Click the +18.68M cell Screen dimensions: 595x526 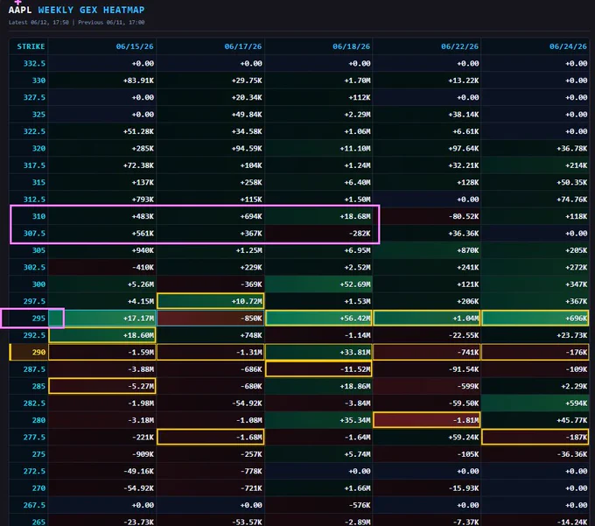point(318,216)
